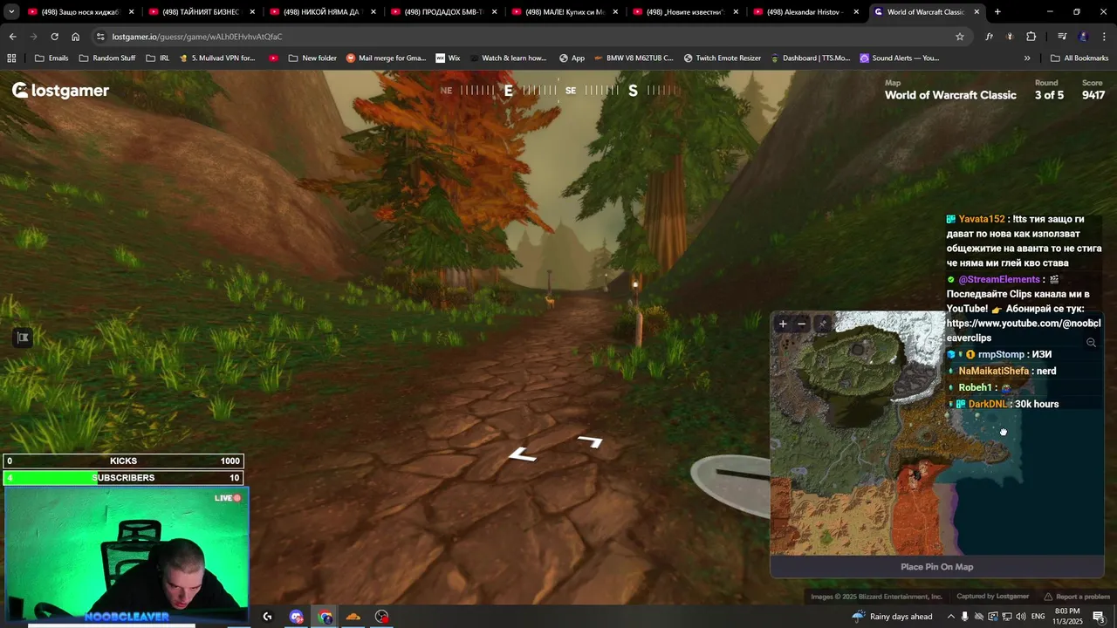This screenshot has height=628, width=1117.
Task: Open the Emails bookmark folder
Action: click(x=51, y=58)
